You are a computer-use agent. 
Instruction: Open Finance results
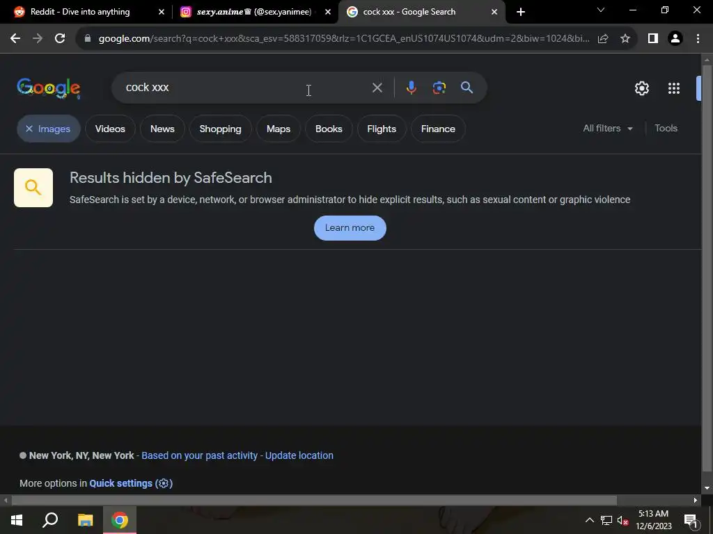(438, 129)
